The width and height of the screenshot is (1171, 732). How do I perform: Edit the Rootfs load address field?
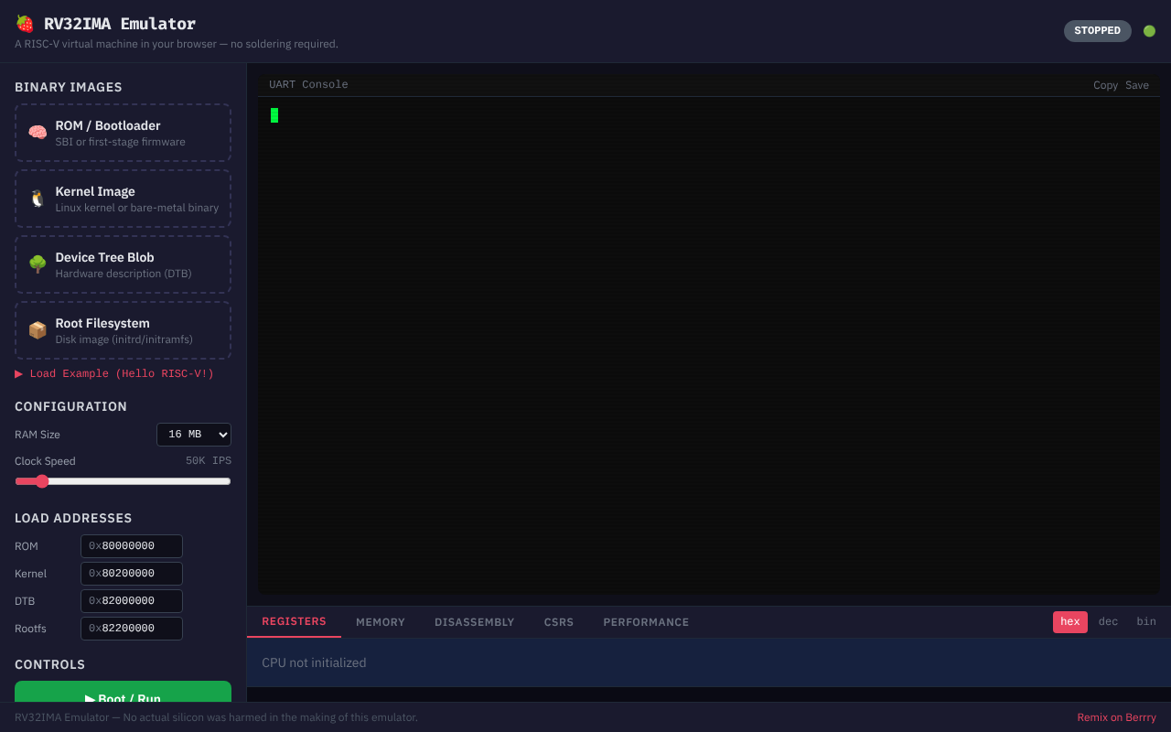point(132,629)
